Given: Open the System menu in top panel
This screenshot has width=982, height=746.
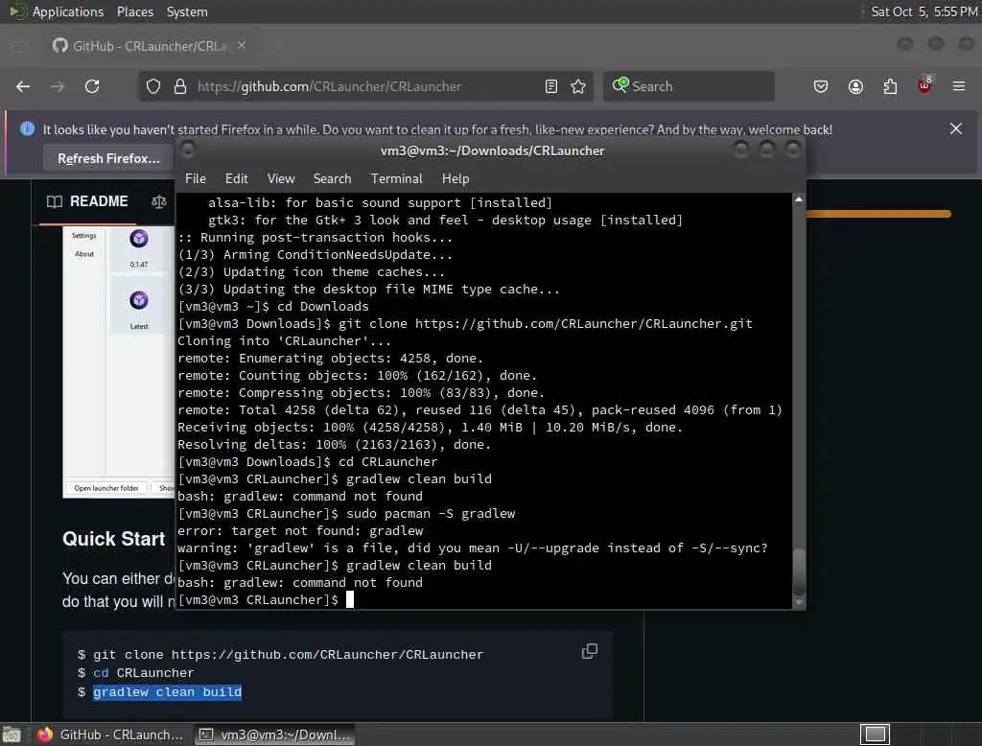Looking at the screenshot, I should (187, 12).
